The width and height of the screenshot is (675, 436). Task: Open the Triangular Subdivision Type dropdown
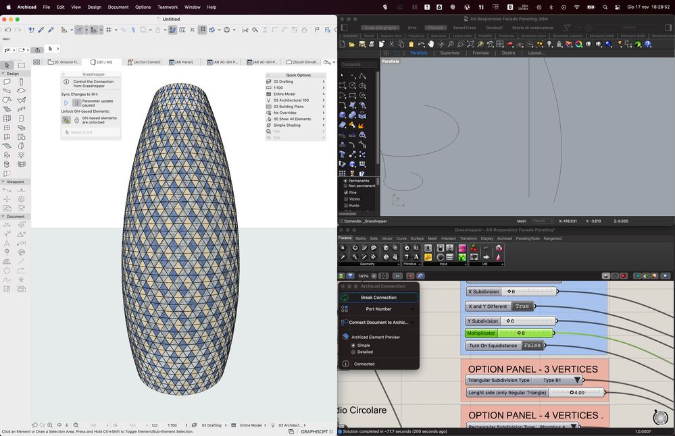pos(578,380)
